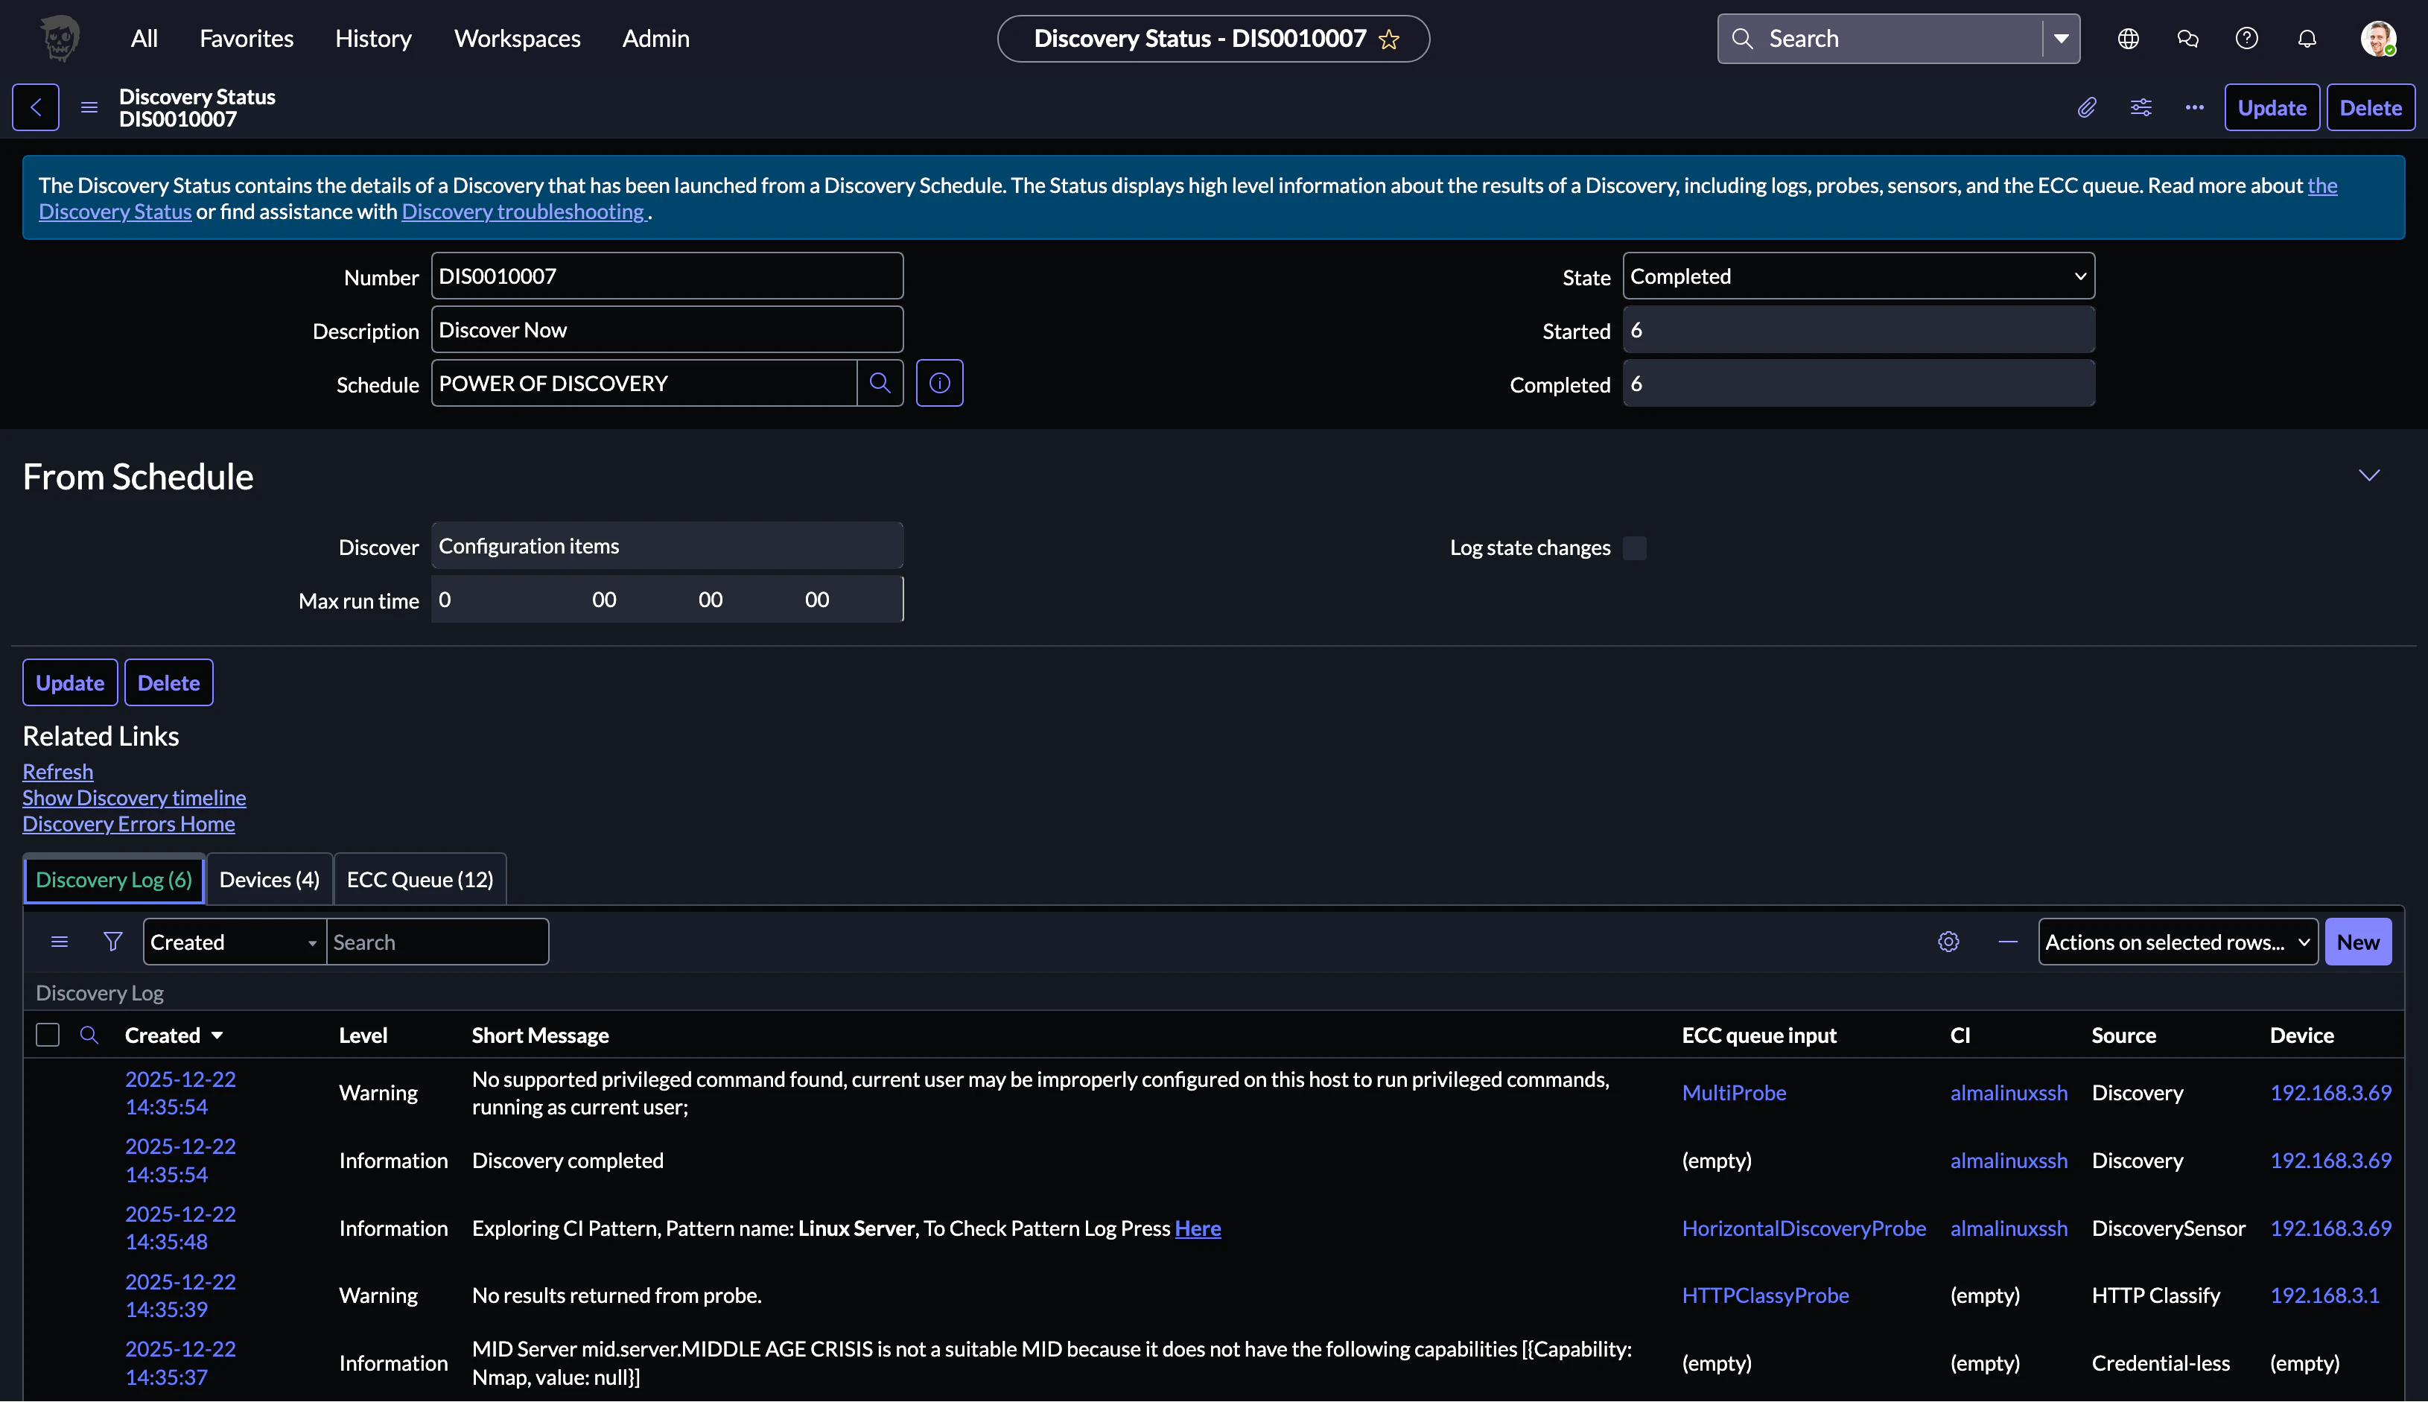Click the Description field Discover Now

pos(667,330)
